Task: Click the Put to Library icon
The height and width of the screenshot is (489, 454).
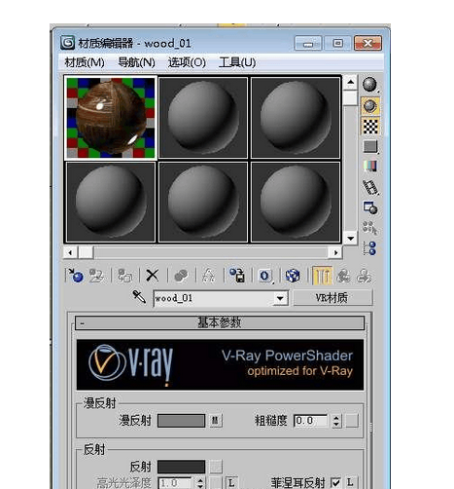Action: tap(237, 276)
